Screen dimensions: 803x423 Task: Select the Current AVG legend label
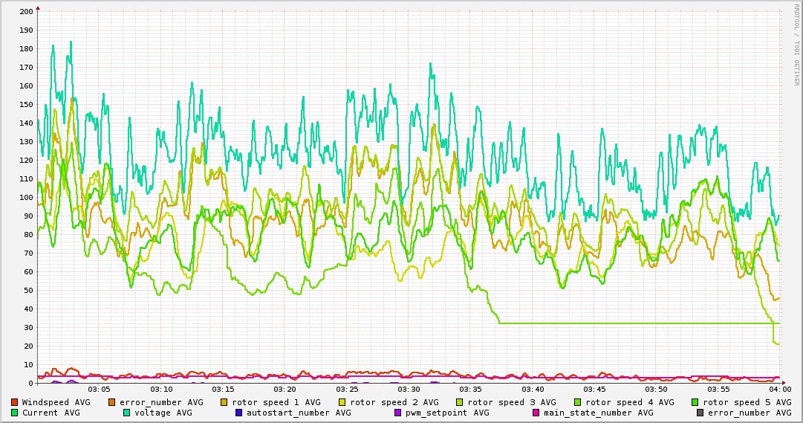point(51,413)
